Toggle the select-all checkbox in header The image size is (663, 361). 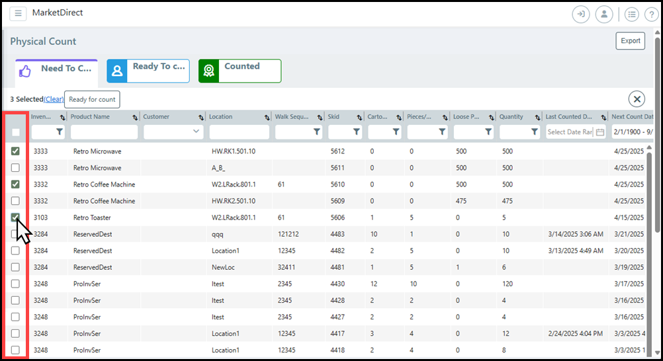click(x=15, y=132)
